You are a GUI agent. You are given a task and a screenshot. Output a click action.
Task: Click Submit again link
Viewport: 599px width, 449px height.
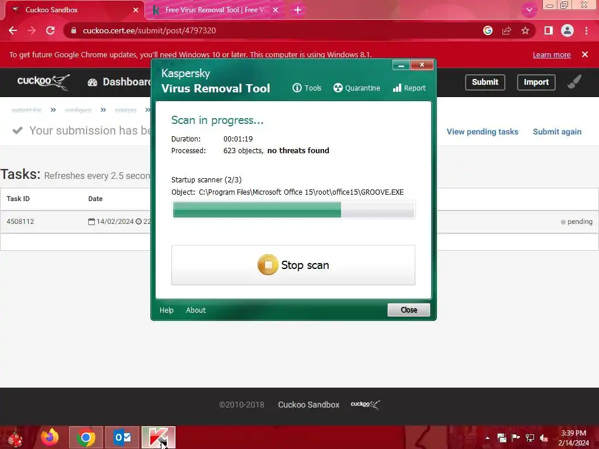tap(557, 132)
